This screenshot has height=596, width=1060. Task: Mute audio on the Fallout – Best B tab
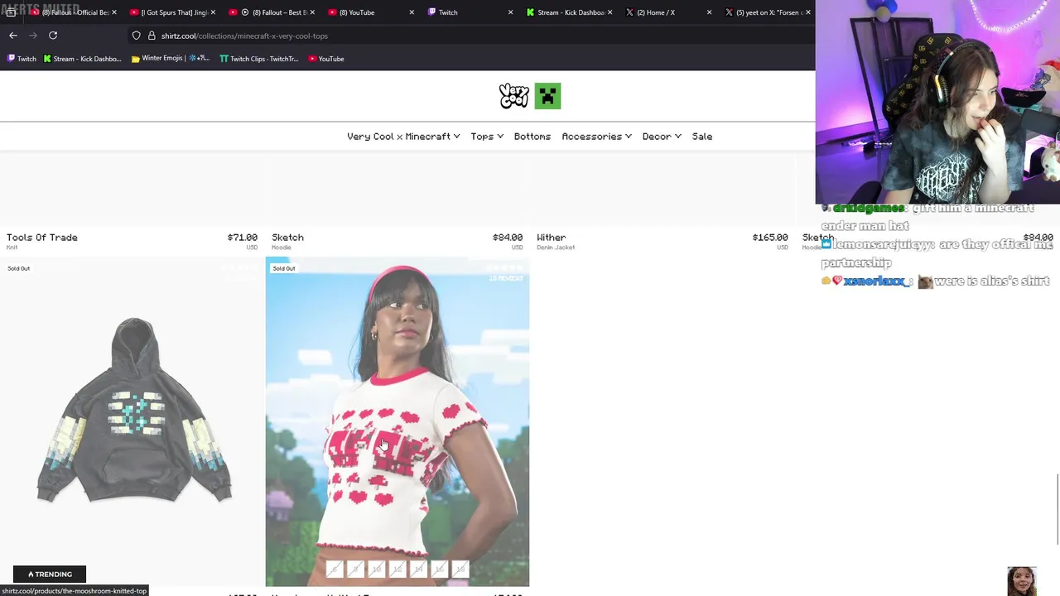(x=245, y=12)
